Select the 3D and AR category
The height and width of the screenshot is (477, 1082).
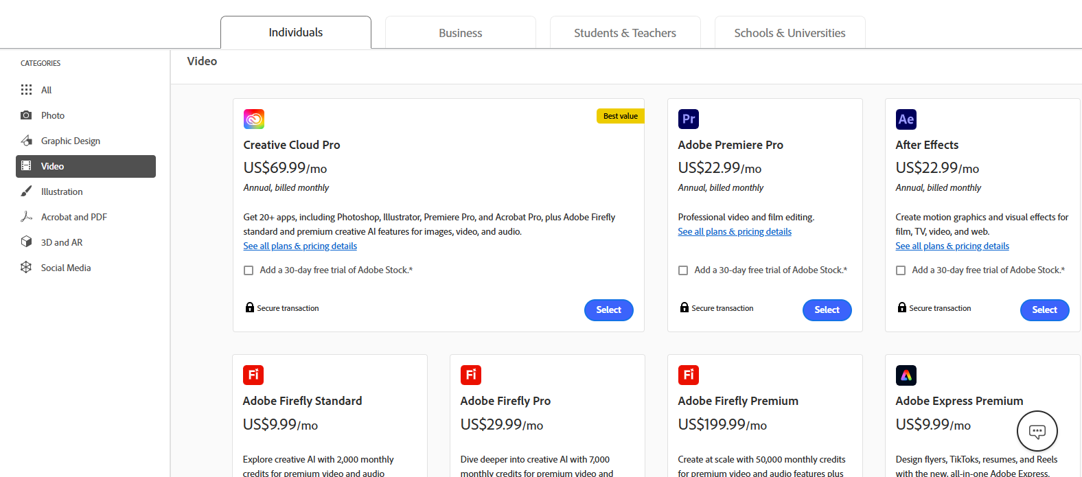tap(86, 242)
